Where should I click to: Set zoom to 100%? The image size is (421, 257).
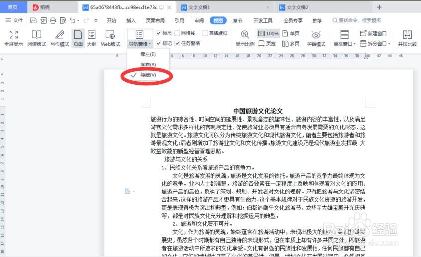tap(268, 33)
